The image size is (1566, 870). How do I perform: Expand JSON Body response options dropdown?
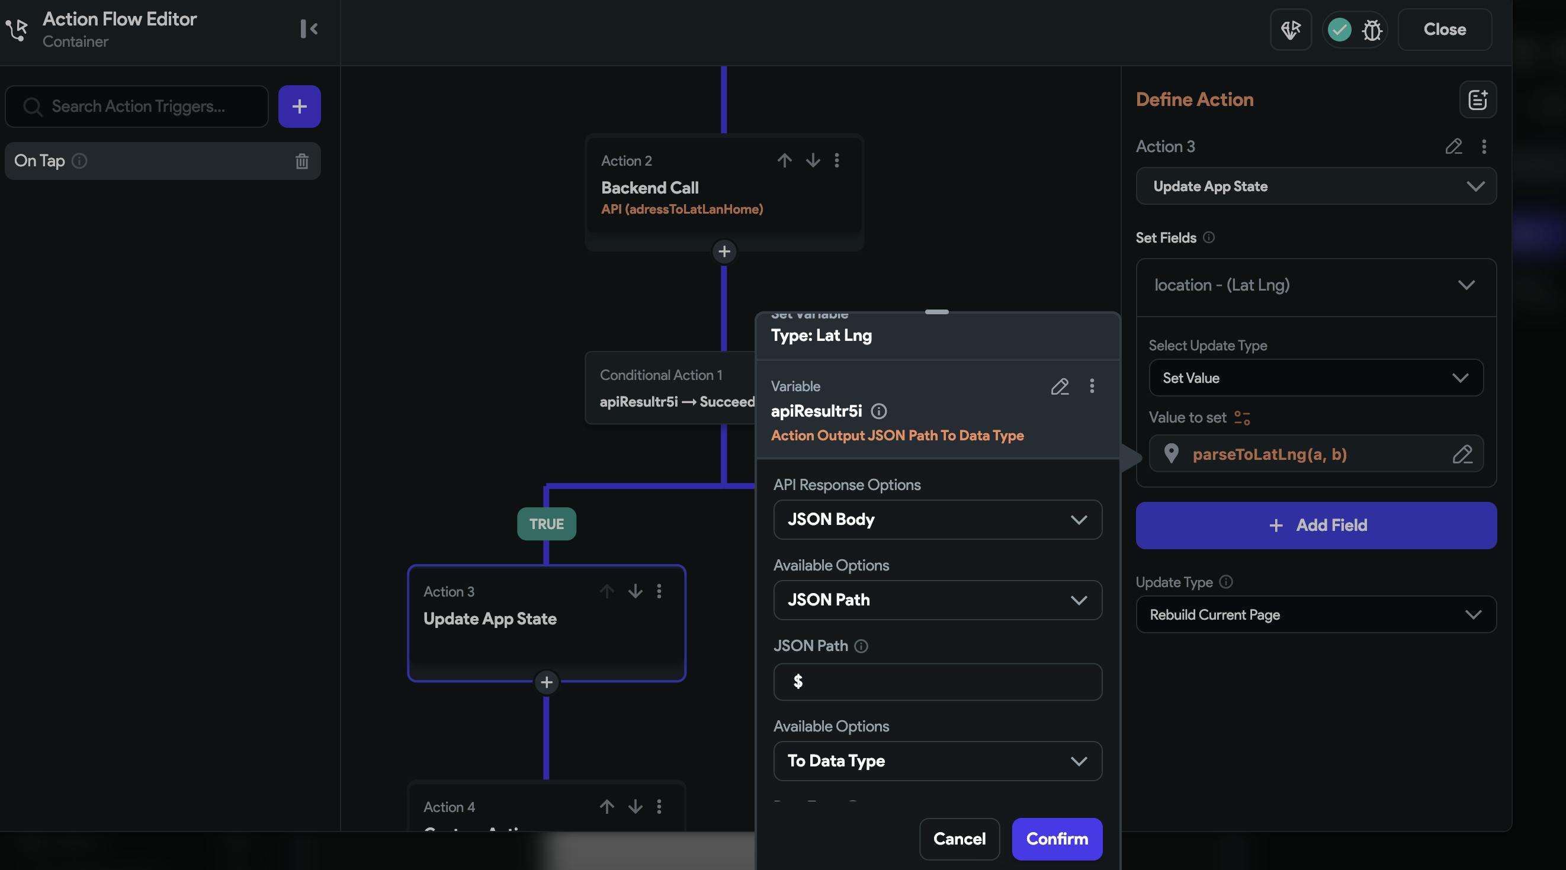[937, 520]
